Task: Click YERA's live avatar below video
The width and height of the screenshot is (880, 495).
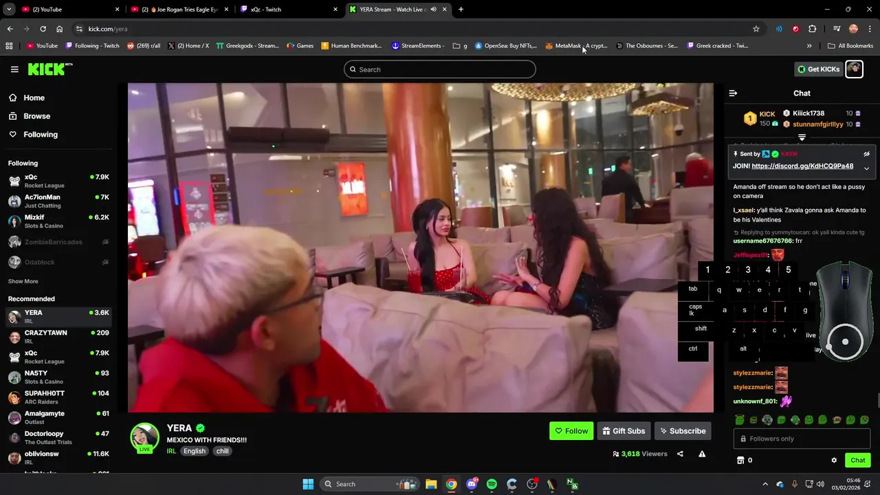Action: [x=145, y=438]
